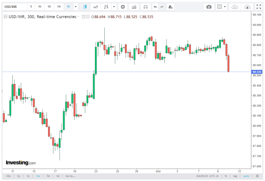Open the time interval dropdown arrow
This screenshot has height=181, width=265.
pyautogui.click(x=76, y=7)
